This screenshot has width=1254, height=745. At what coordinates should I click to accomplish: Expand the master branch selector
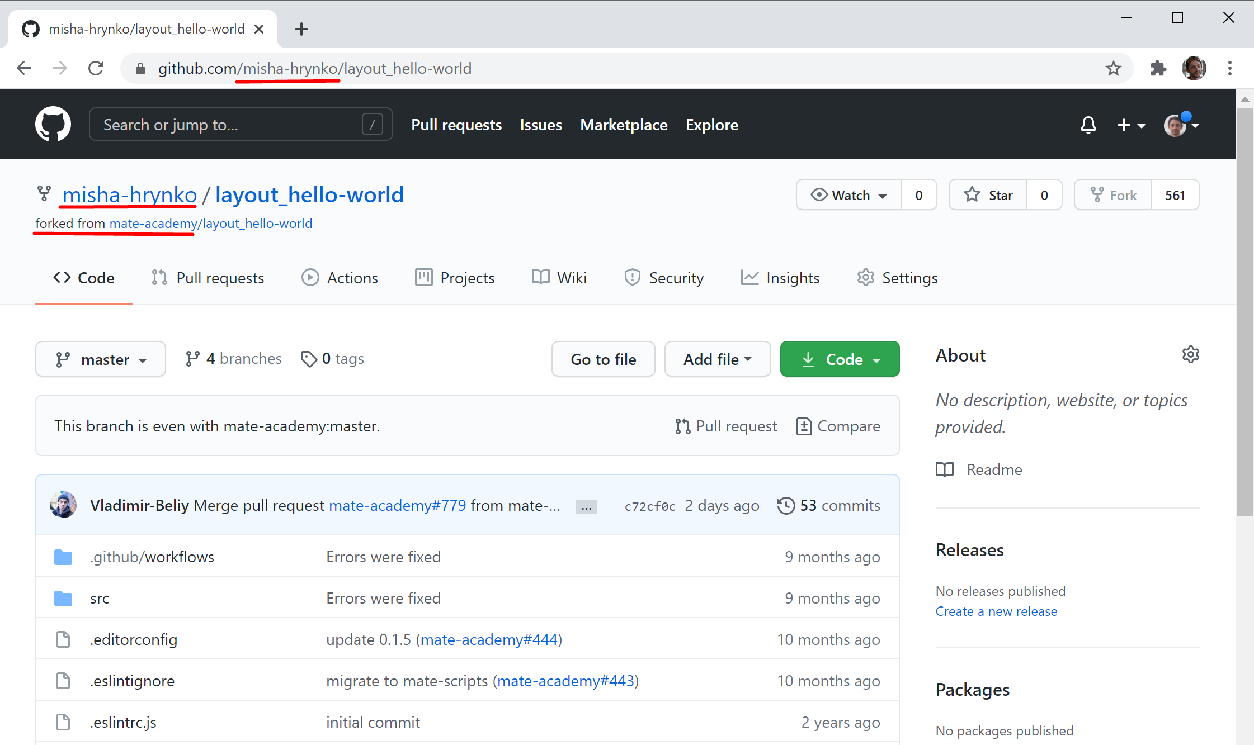point(101,359)
